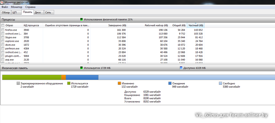Click the gray Зарезервированное оборудование legend swatch
This screenshot has width=275, height=123.
click(x=18, y=83)
